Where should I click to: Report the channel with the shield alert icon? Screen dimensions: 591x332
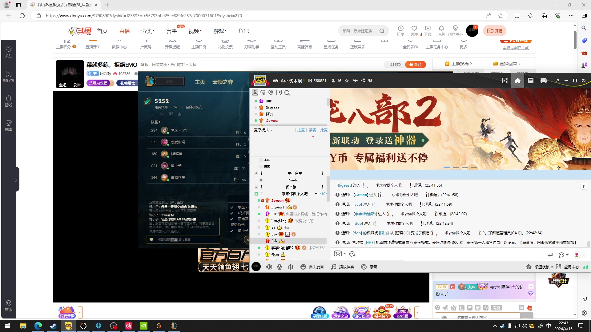[370, 81]
